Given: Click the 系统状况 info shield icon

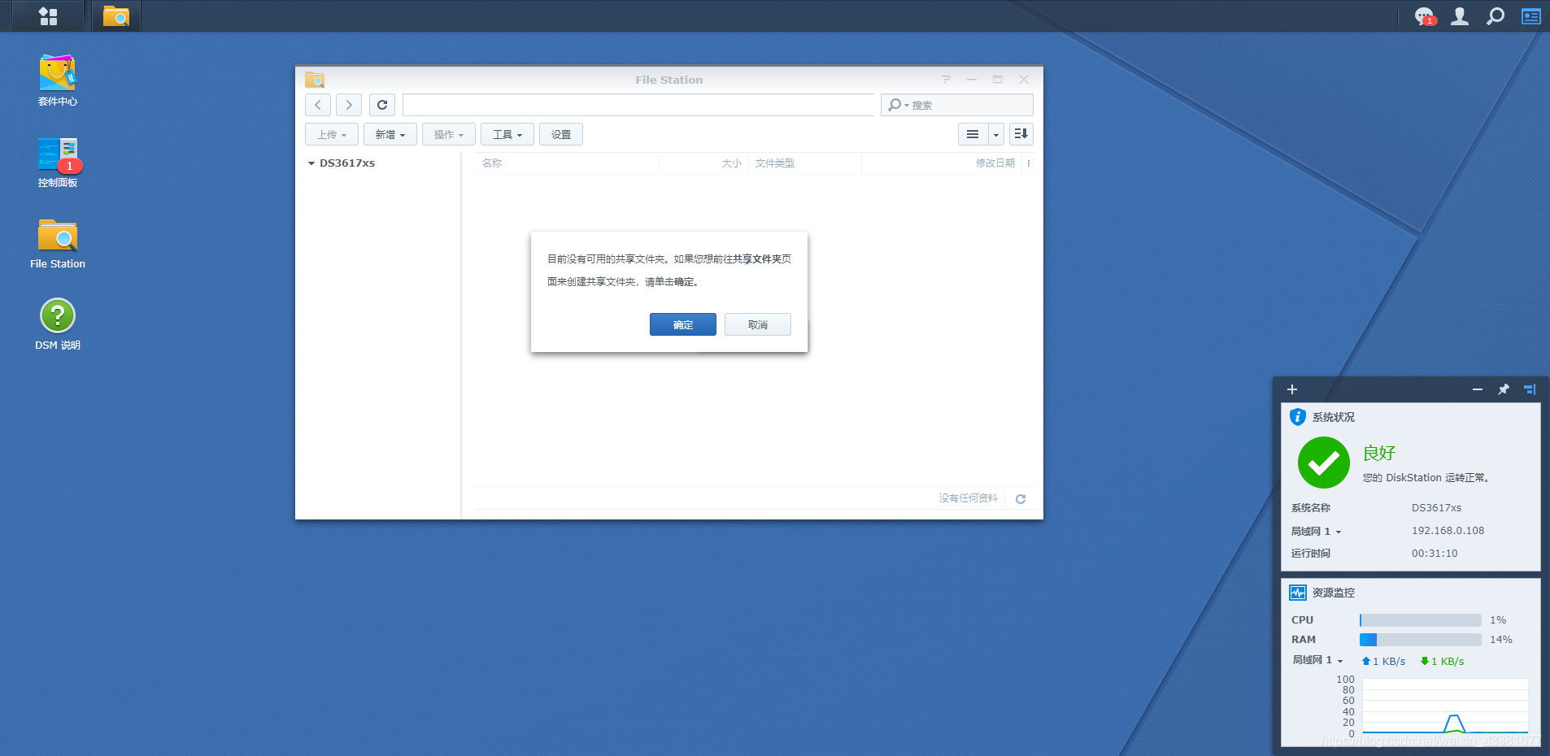Looking at the screenshot, I should pyautogui.click(x=1298, y=417).
